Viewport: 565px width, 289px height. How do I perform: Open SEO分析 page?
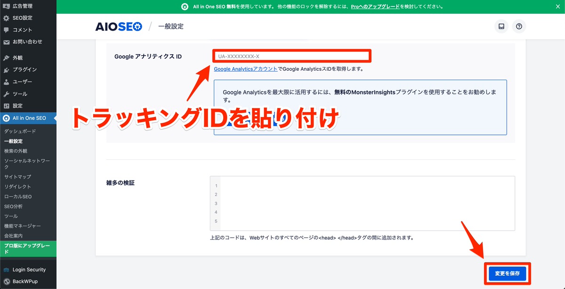pos(13,206)
